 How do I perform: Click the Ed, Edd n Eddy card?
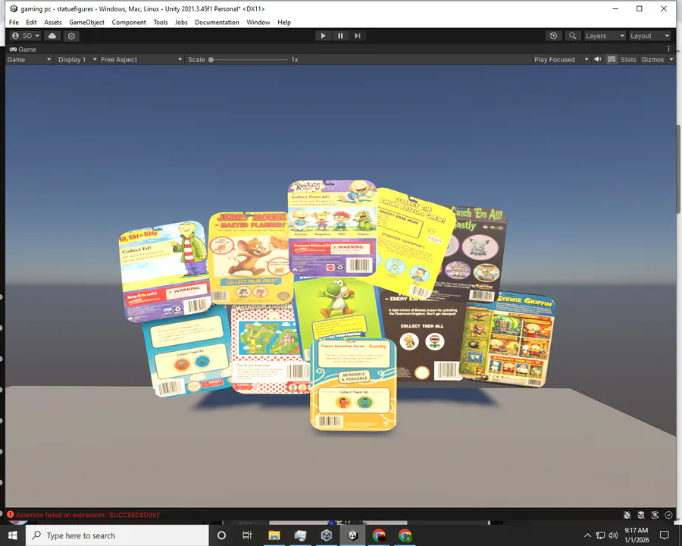[165, 271]
